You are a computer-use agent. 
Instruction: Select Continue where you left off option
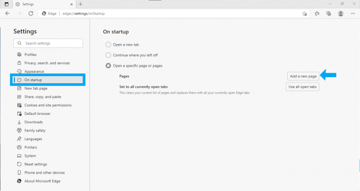coord(108,55)
